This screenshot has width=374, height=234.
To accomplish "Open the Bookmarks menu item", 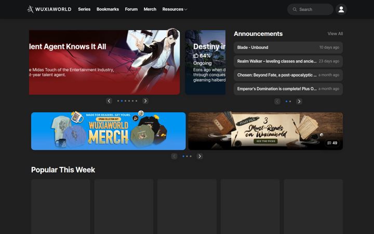I will tap(108, 9).
